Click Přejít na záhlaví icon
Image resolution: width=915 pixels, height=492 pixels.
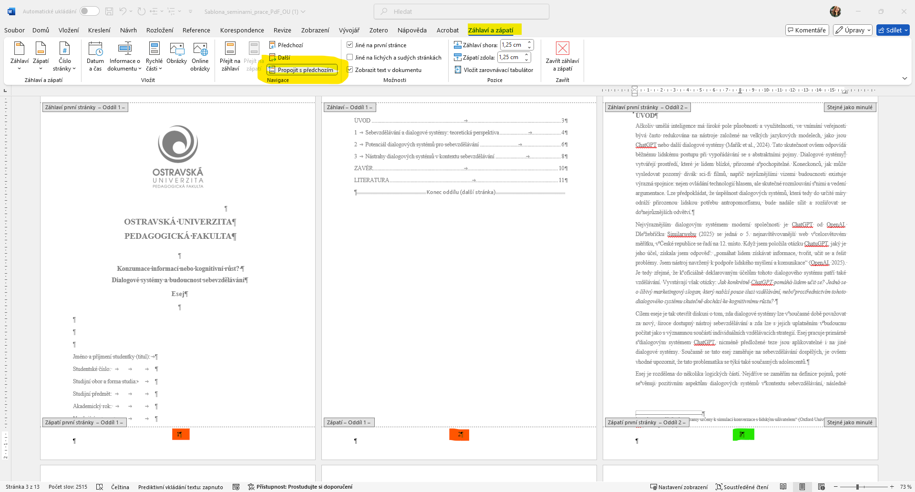point(230,50)
